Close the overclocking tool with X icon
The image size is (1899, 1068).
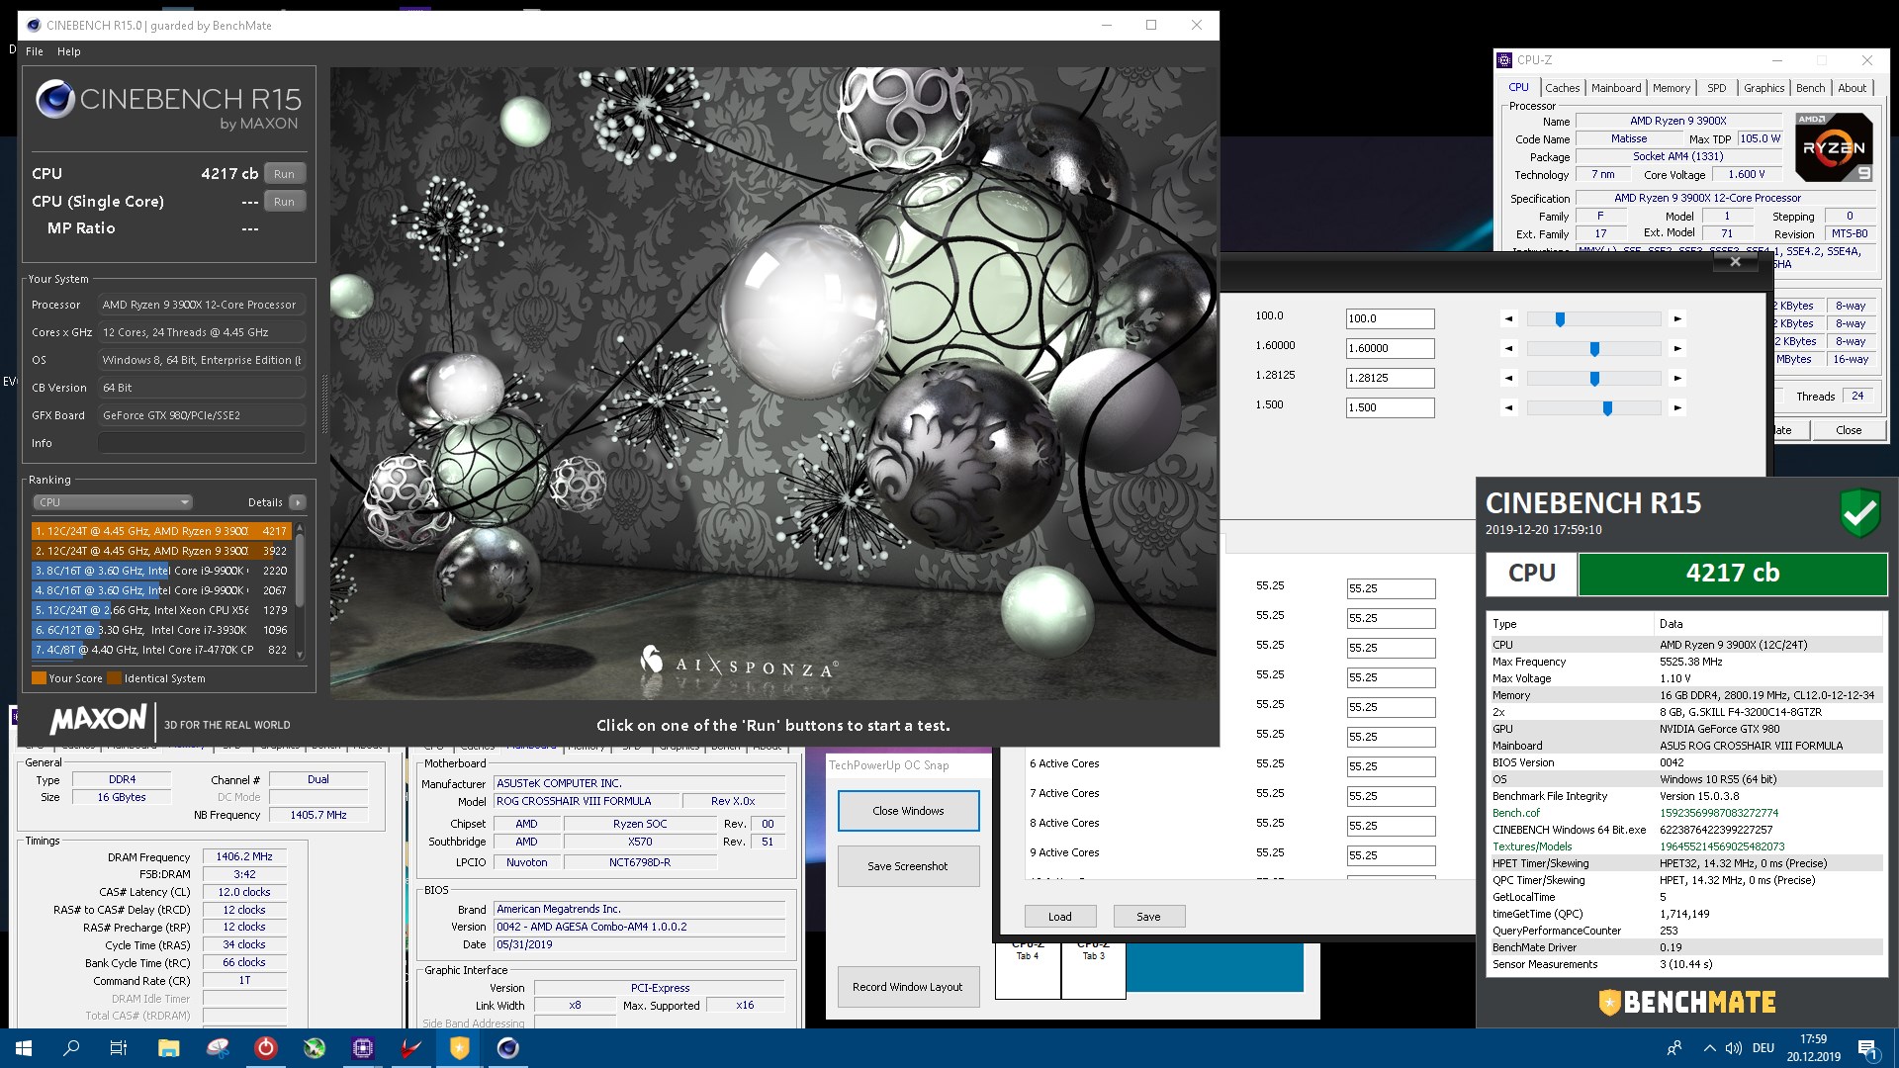(x=1735, y=261)
